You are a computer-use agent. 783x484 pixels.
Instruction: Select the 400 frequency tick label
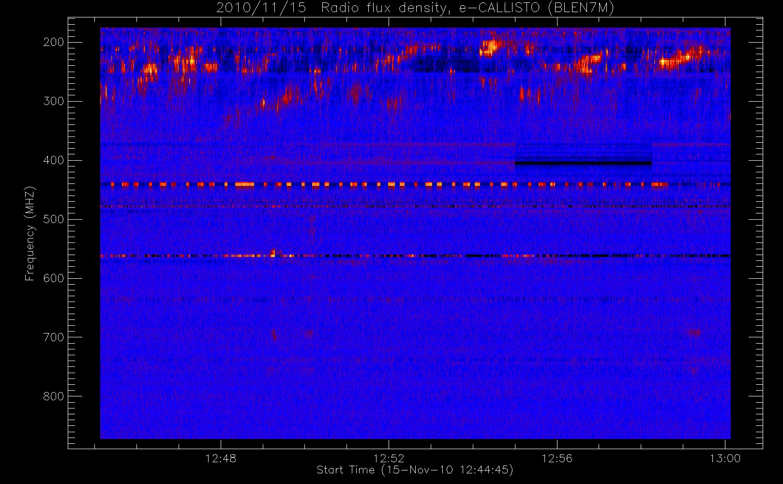(54, 160)
